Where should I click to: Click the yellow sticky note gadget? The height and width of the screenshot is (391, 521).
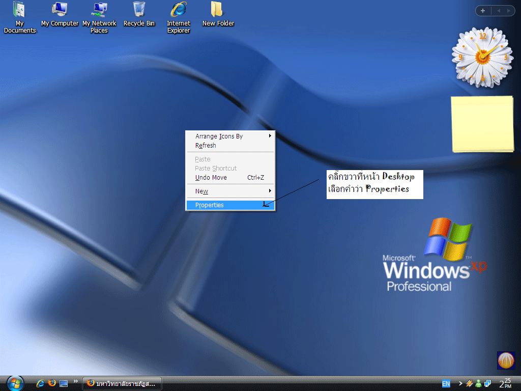point(482,124)
